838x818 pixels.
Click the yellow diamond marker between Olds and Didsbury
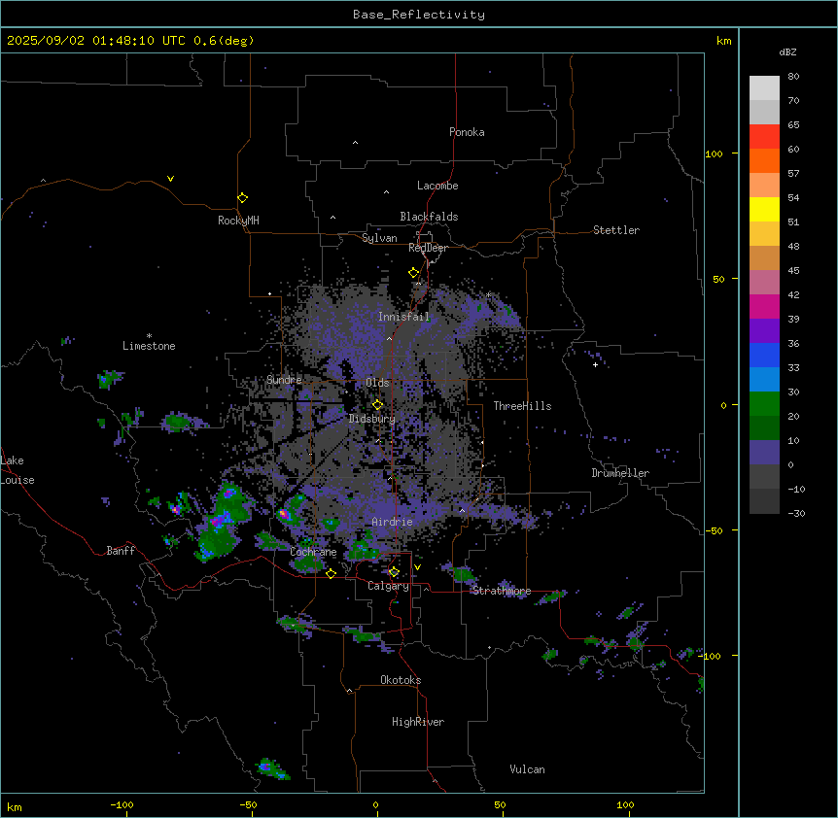point(377,404)
